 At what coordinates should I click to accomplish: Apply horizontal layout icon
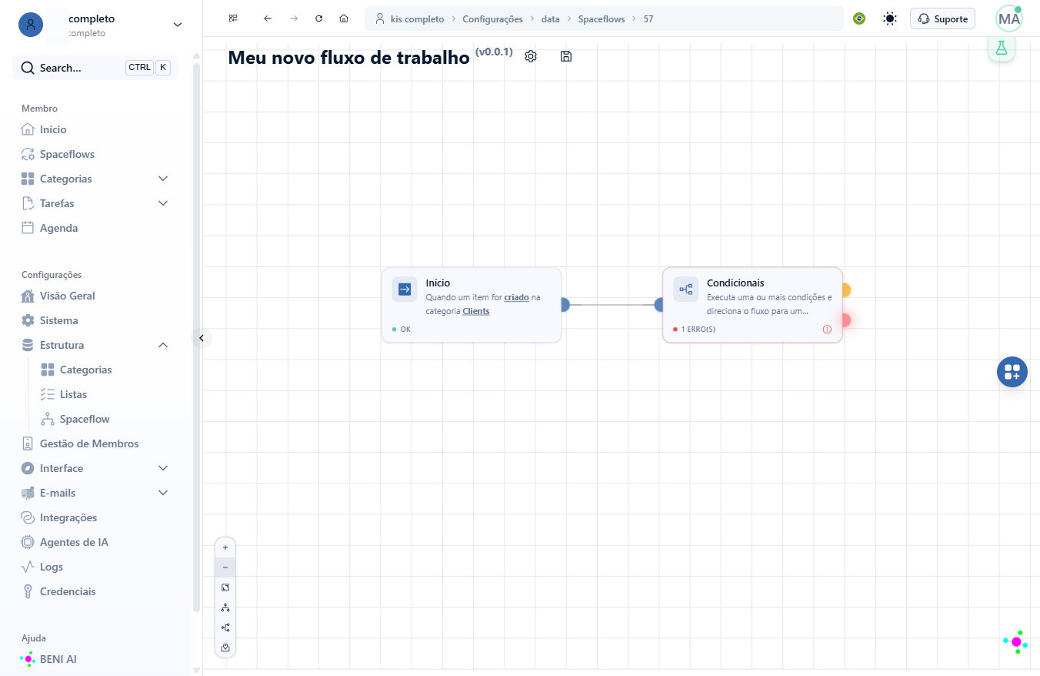coord(225,627)
